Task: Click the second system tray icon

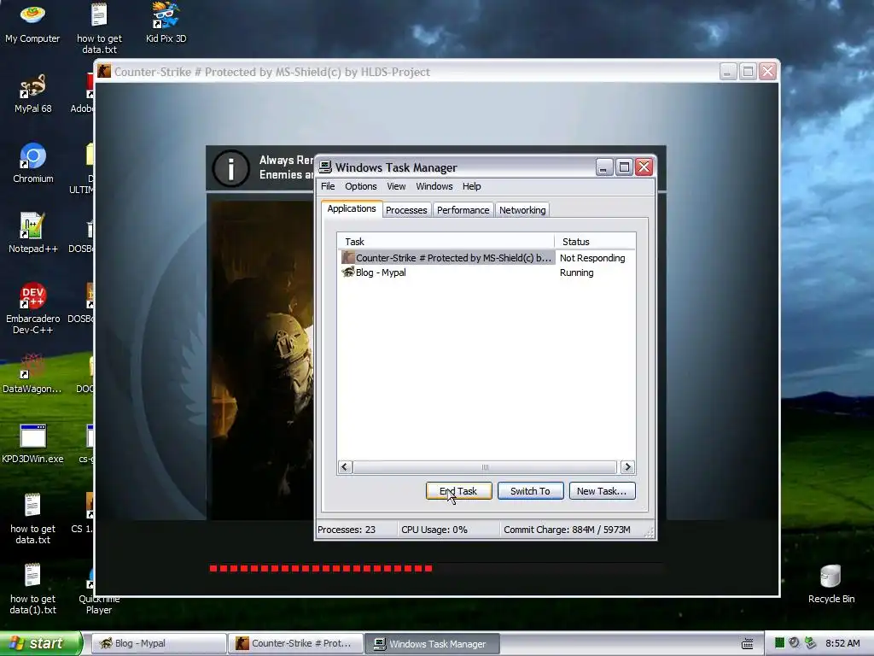Action: pyautogui.click(x=795, y=643)
